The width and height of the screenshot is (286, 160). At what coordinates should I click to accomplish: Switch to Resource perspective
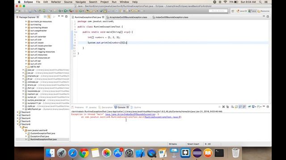click(x=263, y=11)
